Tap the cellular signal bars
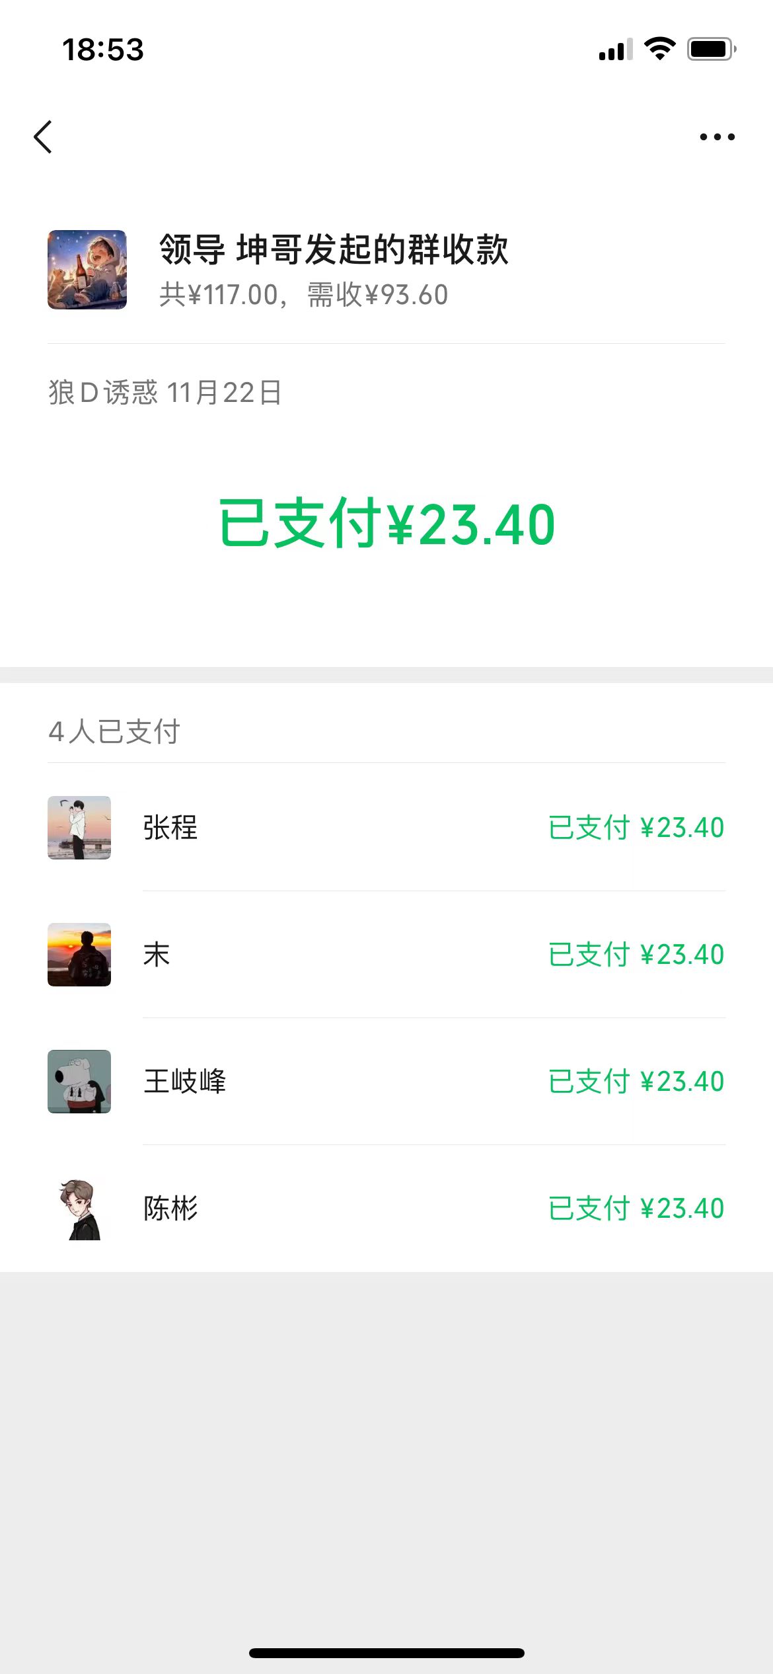The width and height of the screenshot is (773, 1674). [615, 50]
